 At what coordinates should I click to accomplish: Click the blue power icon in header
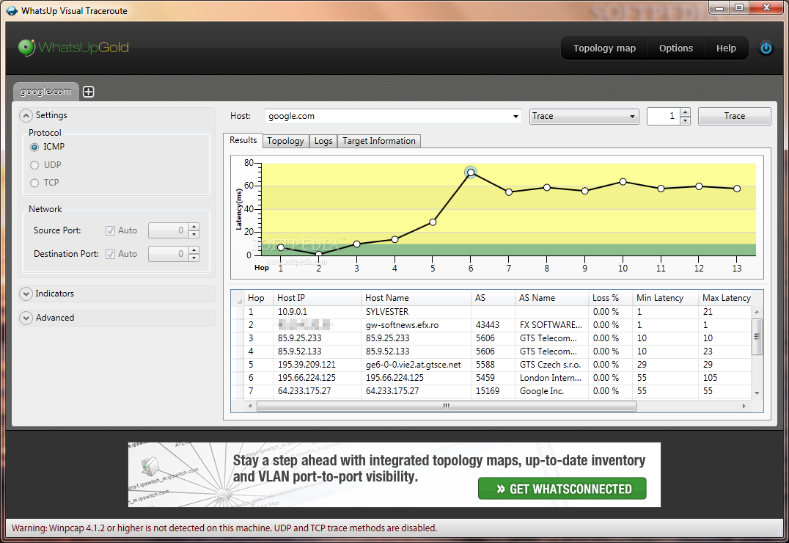pos(766,48)
